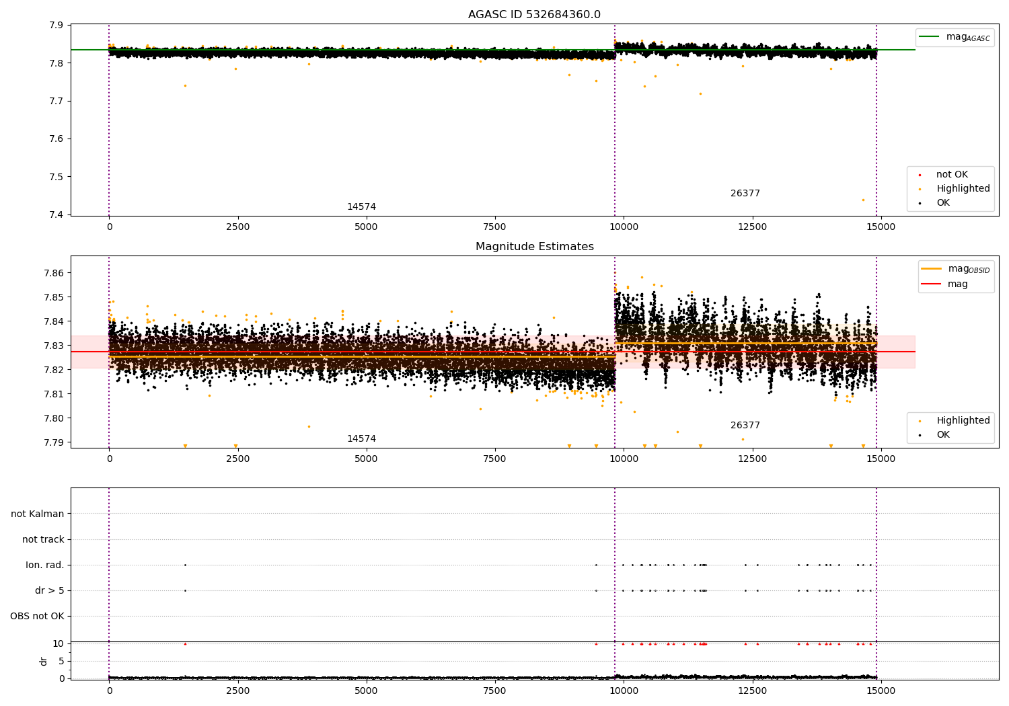The width and height of the screenshot is (1009, 706).
Task: Click obsid label '26377' in top plot
Action: point(745,194)
